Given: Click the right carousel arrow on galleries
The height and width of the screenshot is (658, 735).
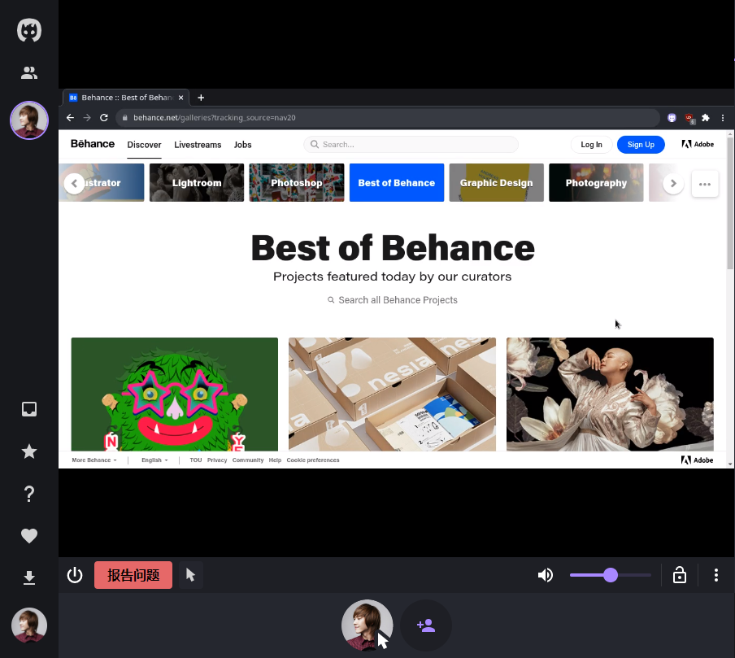Looking at the screenshot, I should pos(673,183).
